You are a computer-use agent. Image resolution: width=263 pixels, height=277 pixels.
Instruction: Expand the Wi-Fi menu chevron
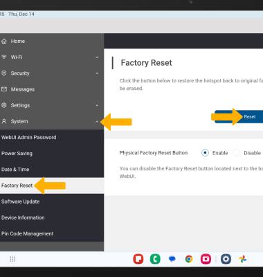pyautogui.click(x=97, y=57)
